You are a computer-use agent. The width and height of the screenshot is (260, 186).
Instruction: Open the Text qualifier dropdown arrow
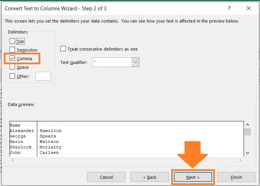(x=136, y=62)
